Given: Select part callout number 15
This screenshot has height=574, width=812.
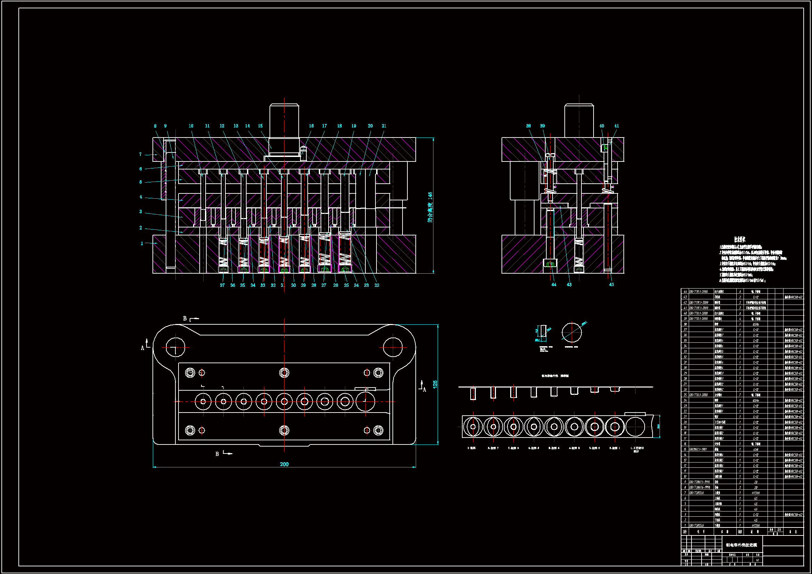Looking at the screenshot, I should pyautogui.click(x=260, y=126).
